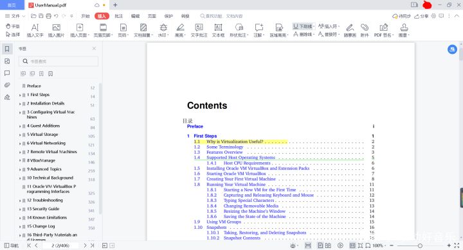Open the Watermark (水印) tool
Image resolution: width=463 pixels, height=250 pixels.
click(x=163, y=30)
